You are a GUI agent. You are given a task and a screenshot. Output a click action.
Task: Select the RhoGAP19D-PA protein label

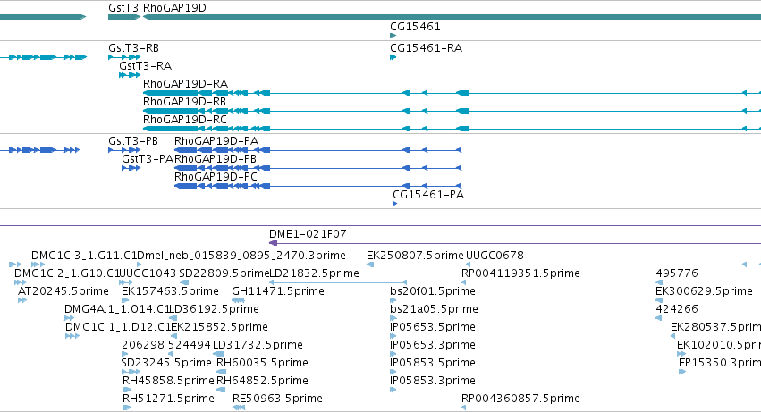216,141
